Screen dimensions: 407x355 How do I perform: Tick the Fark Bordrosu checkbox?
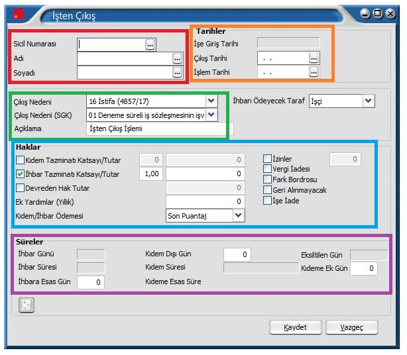click(267, 179)
